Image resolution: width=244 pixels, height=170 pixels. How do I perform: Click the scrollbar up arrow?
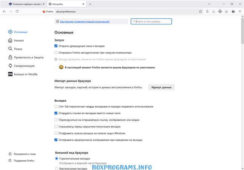242,16
